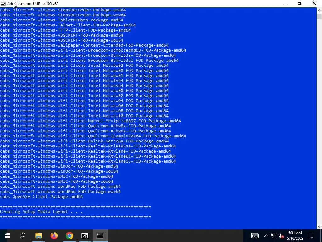Click line WMIC-FoD-Package-amd64
Screen dimensions: 322x242
point(57,176)
